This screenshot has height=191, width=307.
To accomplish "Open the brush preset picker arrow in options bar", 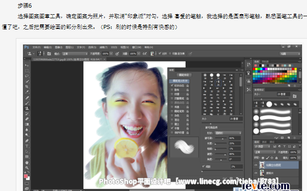I will pyautogui.click(x=44, y=54).
